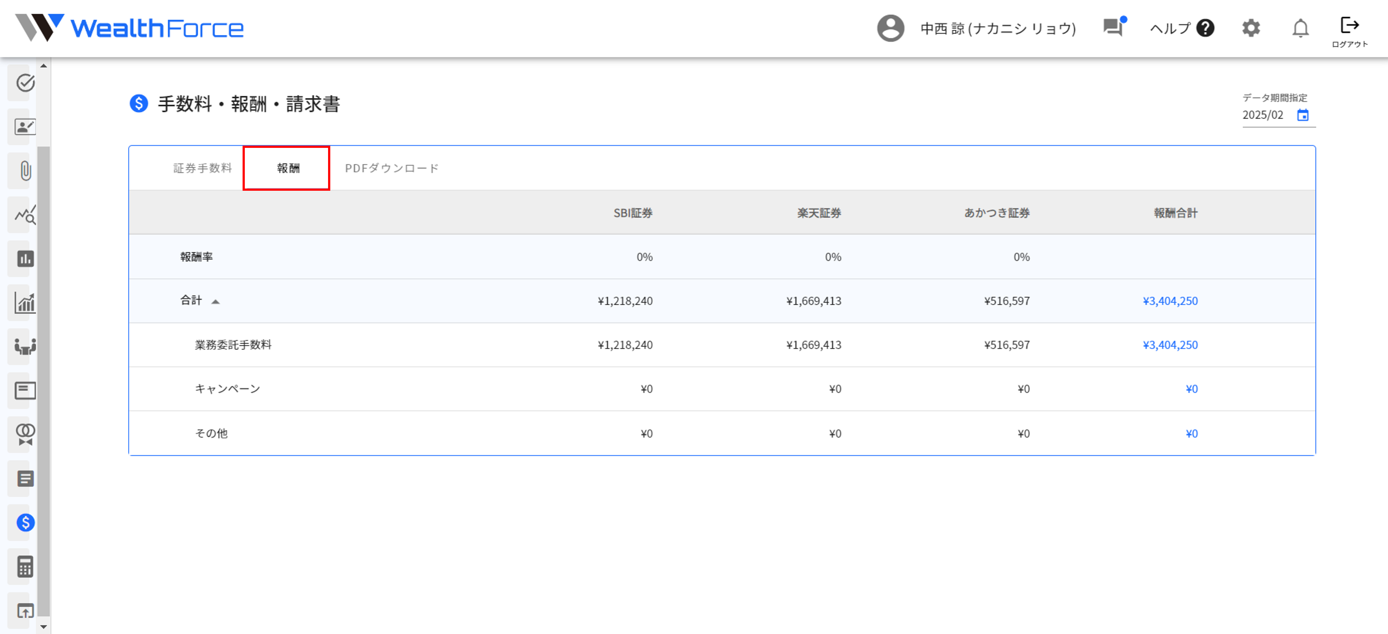1388x634 pixels.
Task: Open the document lines sidebar icon
Action: pos(25,478)
